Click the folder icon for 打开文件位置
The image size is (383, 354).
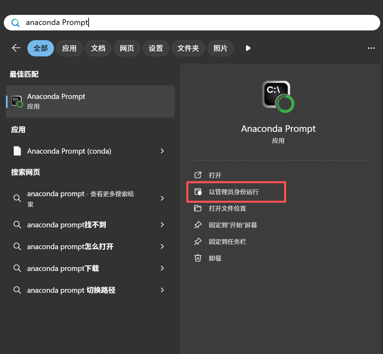coord(198,208)
